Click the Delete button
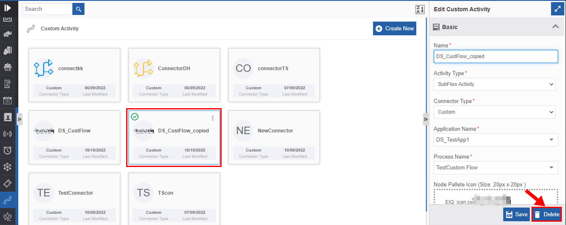566x225 pixels. [546, 214]
